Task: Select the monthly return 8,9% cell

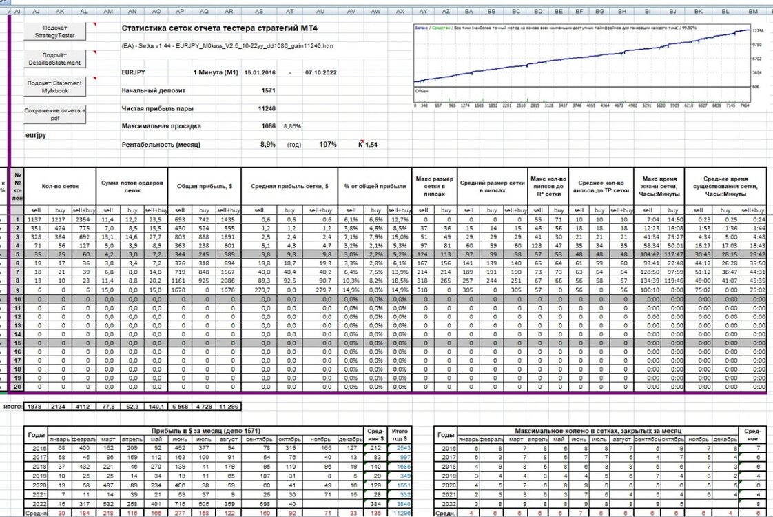Action: pyautogui.click(x=268, y=145)
